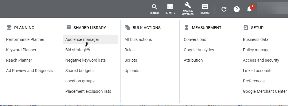Click the MEASUREMENT section heading
This screenshot has height=106, width=288.
(x=207, y=28)
